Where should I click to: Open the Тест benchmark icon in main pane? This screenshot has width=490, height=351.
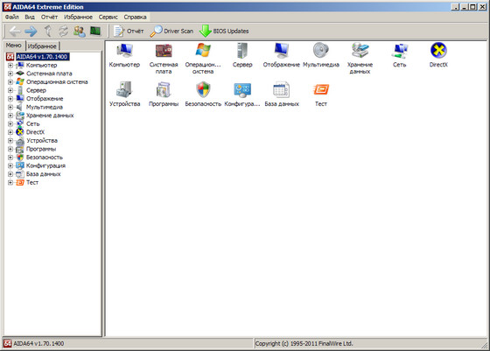321,89
